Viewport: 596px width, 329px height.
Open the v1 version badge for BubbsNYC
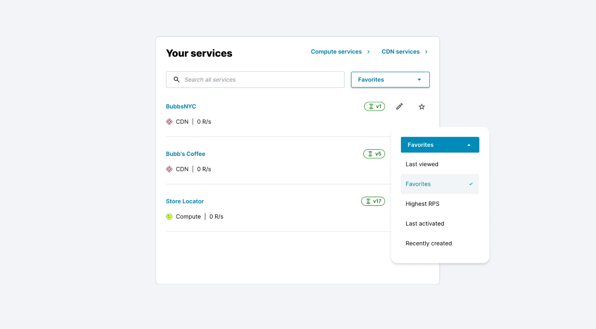pos(374,106)
